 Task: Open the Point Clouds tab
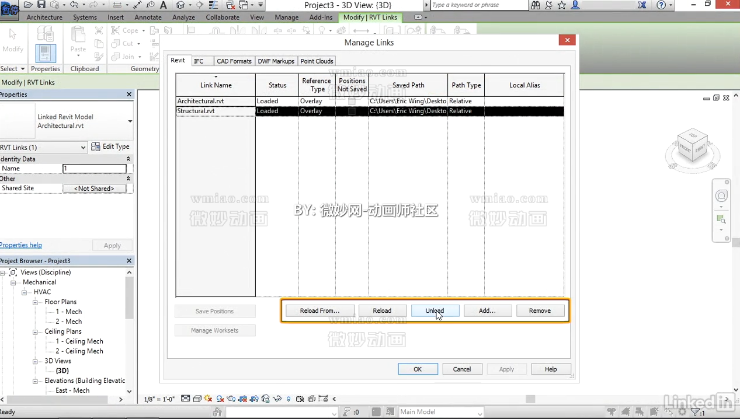pos(317,61)
